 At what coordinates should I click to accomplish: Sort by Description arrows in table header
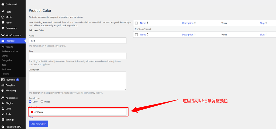point(195,23)
